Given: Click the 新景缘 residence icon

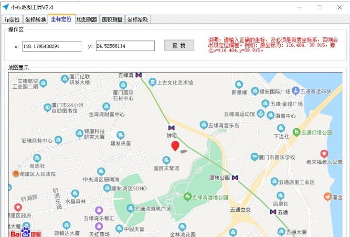Looking at the screenshot, I should [x=239, y=85].
